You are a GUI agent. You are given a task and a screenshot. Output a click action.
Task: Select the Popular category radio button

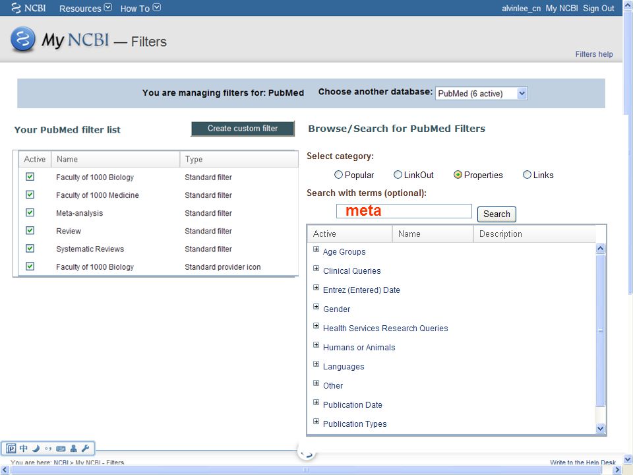(x=338, y=174)
